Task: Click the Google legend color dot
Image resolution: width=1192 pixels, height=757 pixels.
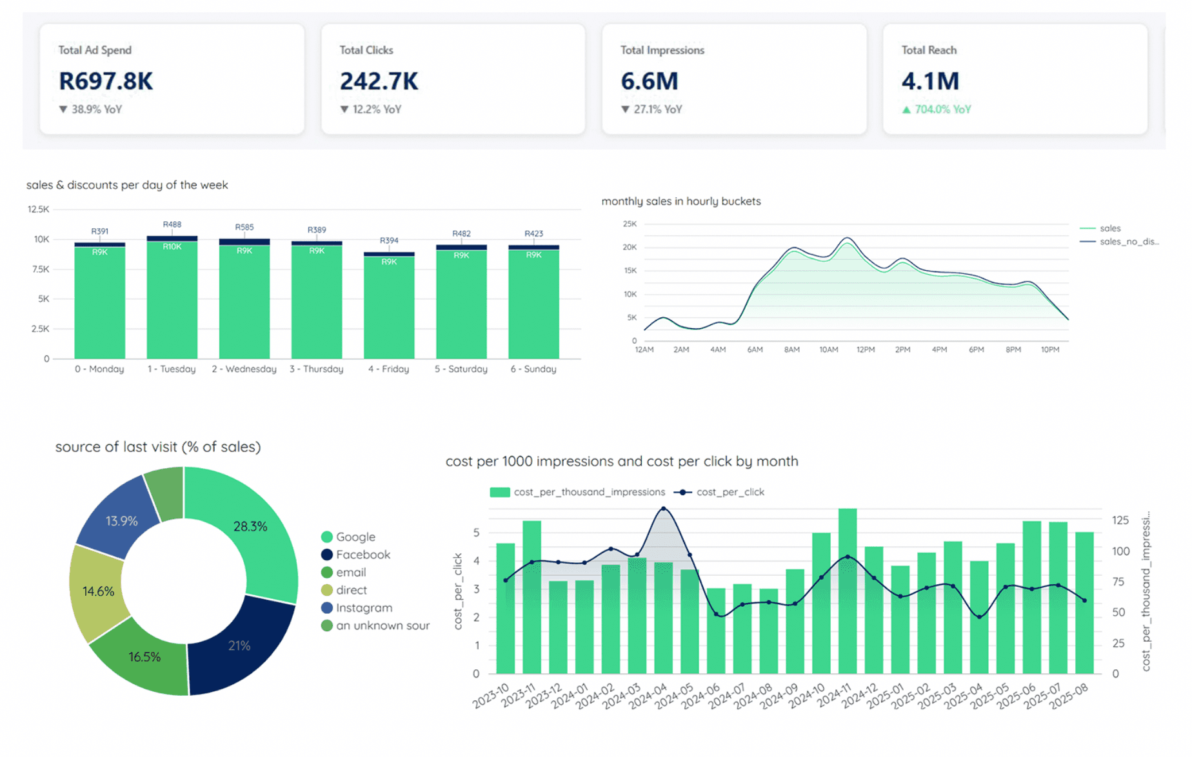Action: pyautogui.click(x=328, y=536)
